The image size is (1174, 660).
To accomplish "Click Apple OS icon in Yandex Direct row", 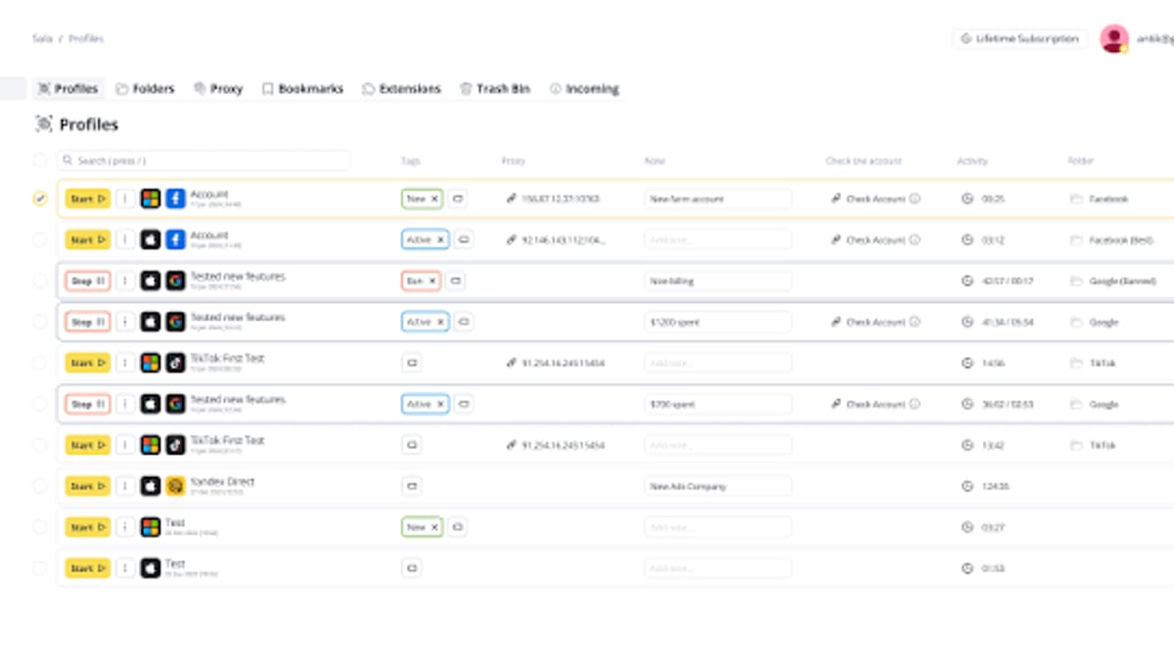I will click(x=150, y=486).
